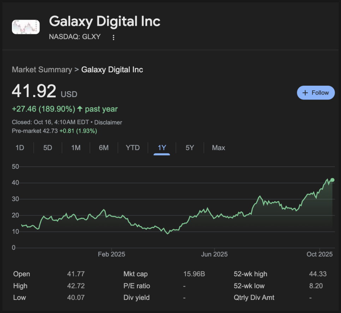Select the 1Y time range tab
Image resolution: width=341 pixels, height=313 pixels.
(162, 148)
